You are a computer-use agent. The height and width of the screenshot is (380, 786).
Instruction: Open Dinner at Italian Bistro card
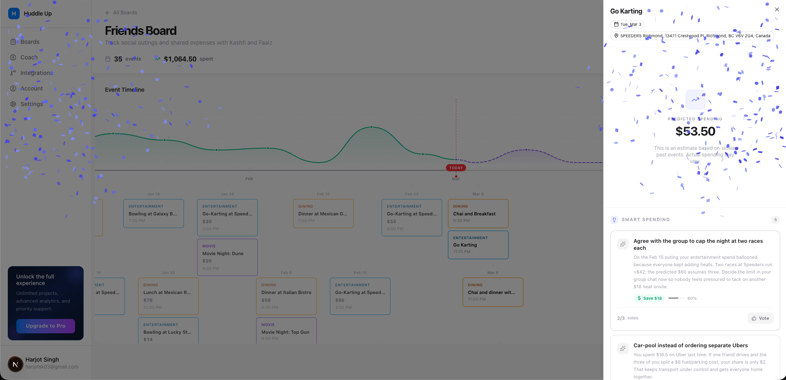click(286, 296)
